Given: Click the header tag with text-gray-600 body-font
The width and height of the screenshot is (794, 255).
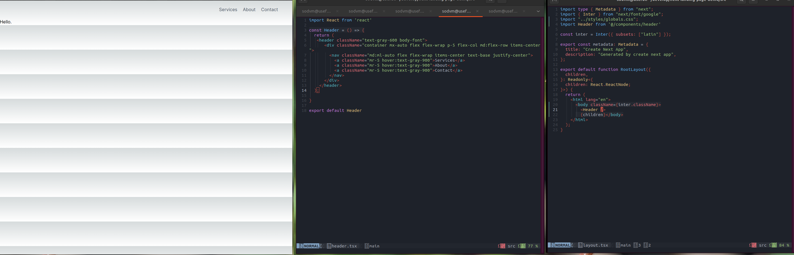Looking at the screenshot, I should point(372,40).
